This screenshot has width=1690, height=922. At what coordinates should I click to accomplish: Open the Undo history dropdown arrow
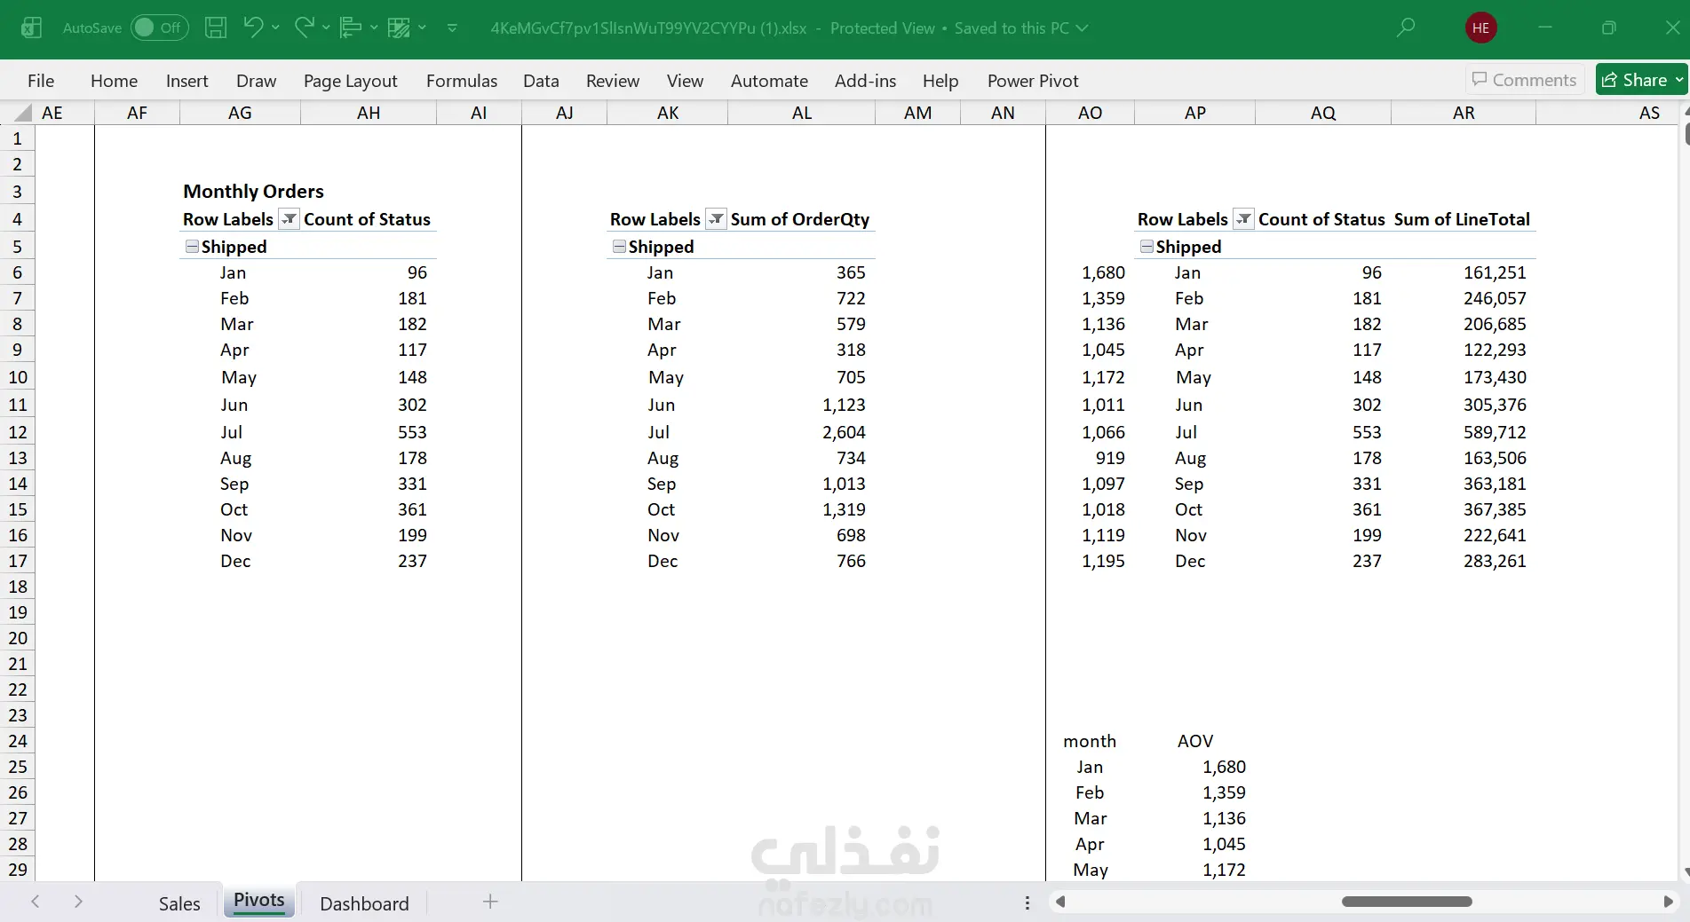coord(275,28)
